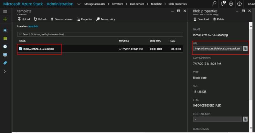Download the blob

coord(201,19)
